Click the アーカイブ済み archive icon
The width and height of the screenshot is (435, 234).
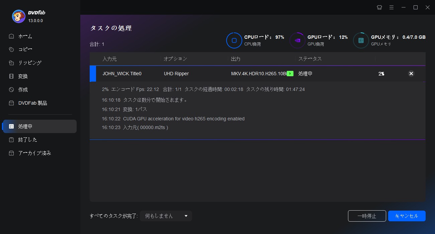(11, 153)
